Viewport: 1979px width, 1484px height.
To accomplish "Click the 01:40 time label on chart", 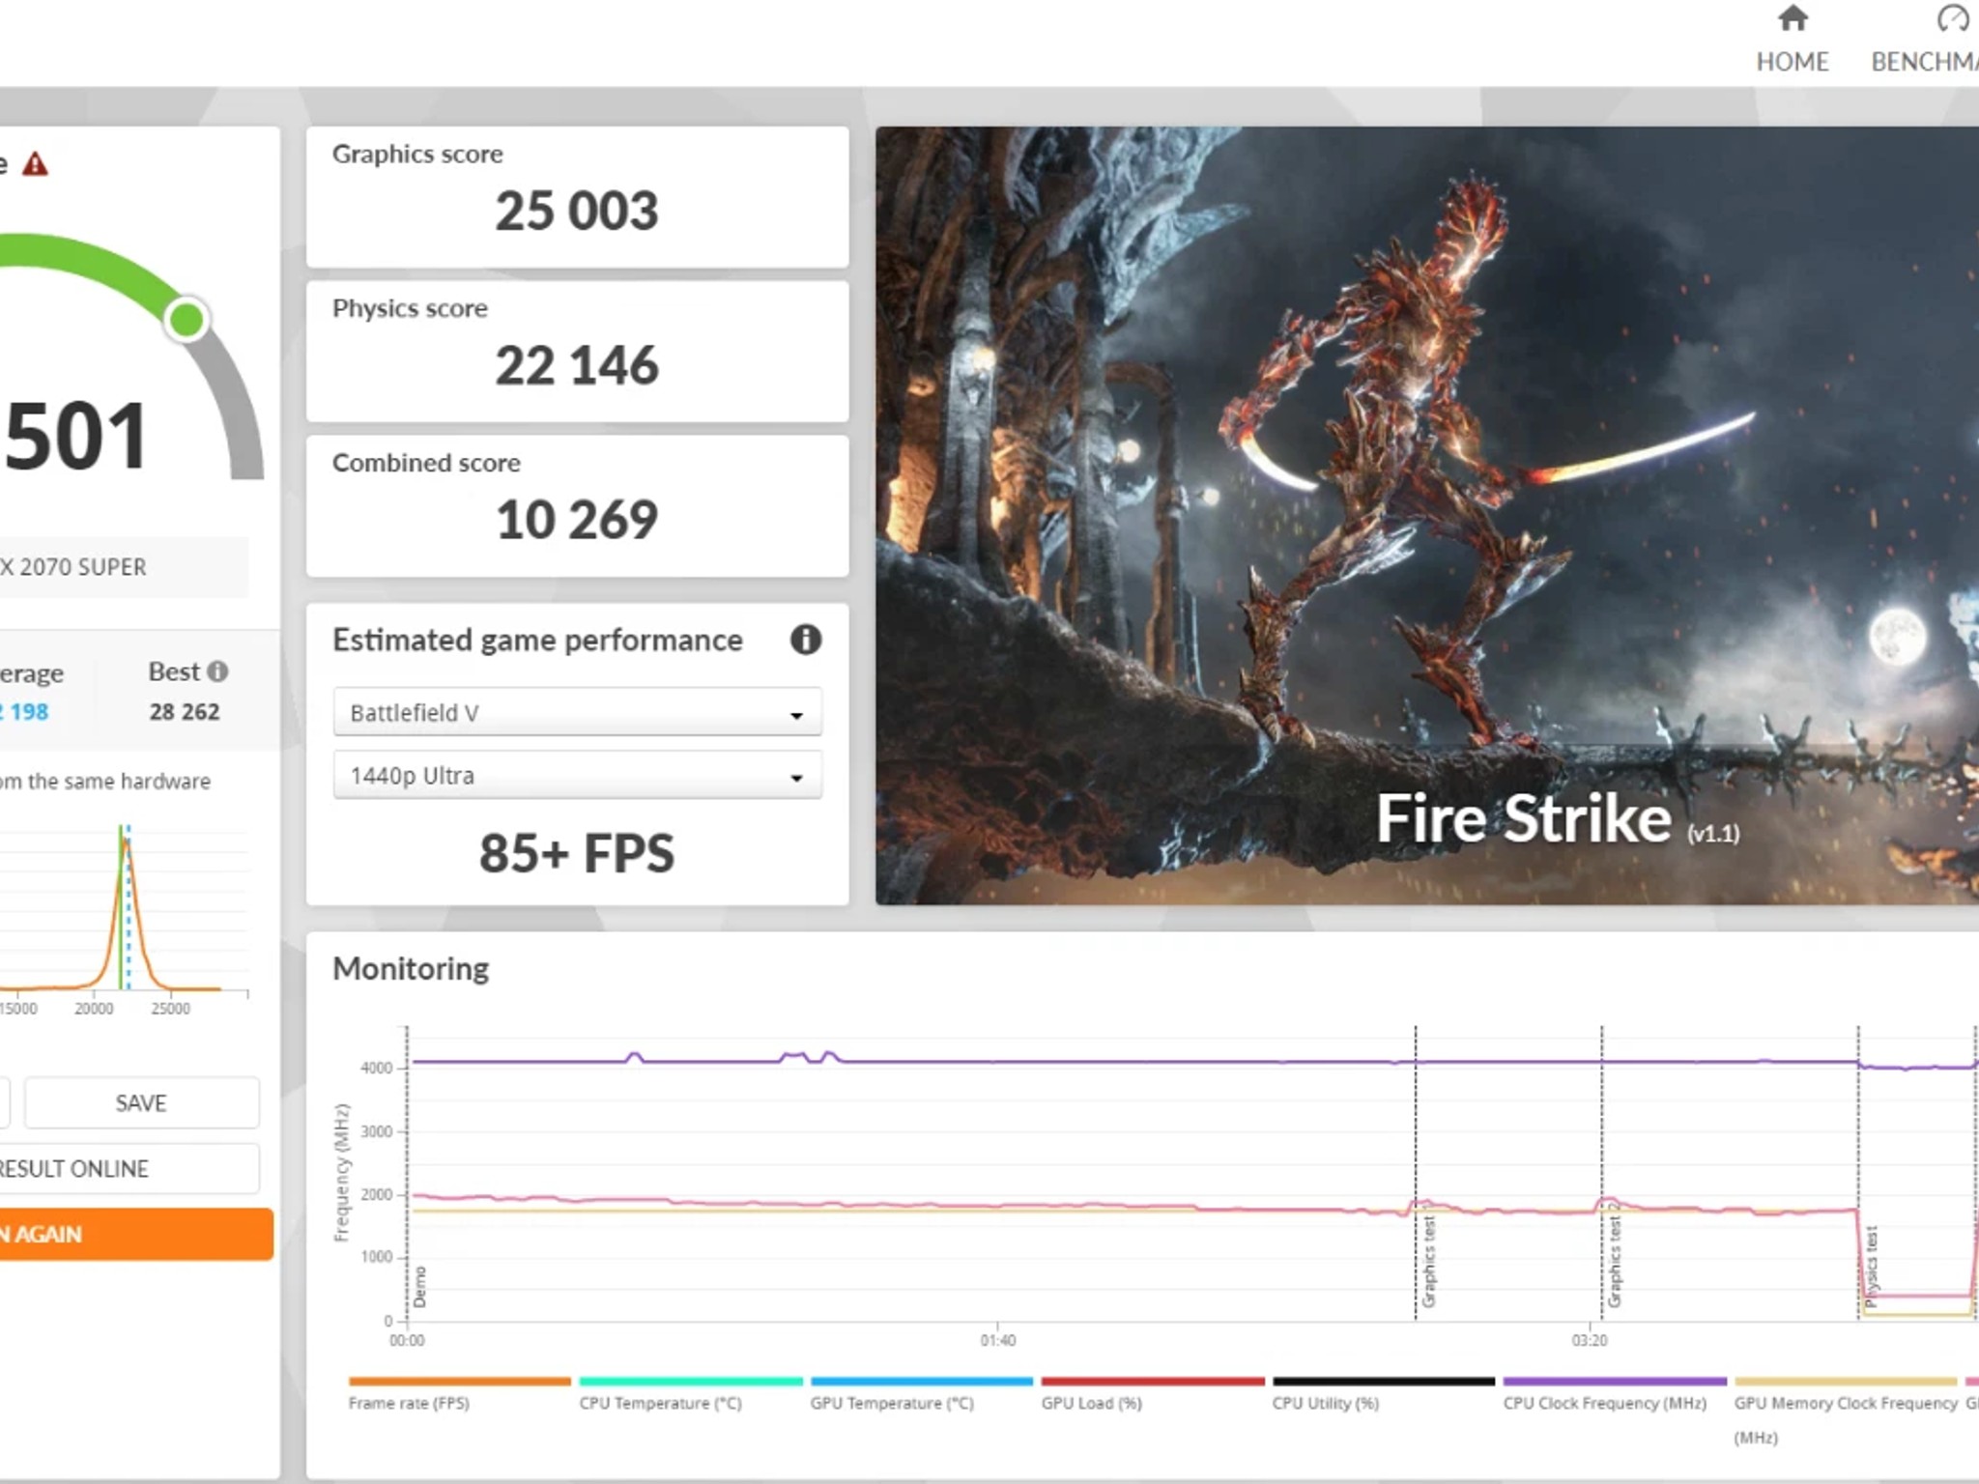I will [x=998, y=1340].
